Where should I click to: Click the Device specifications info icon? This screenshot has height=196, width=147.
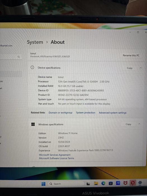[x=32, y=67]
